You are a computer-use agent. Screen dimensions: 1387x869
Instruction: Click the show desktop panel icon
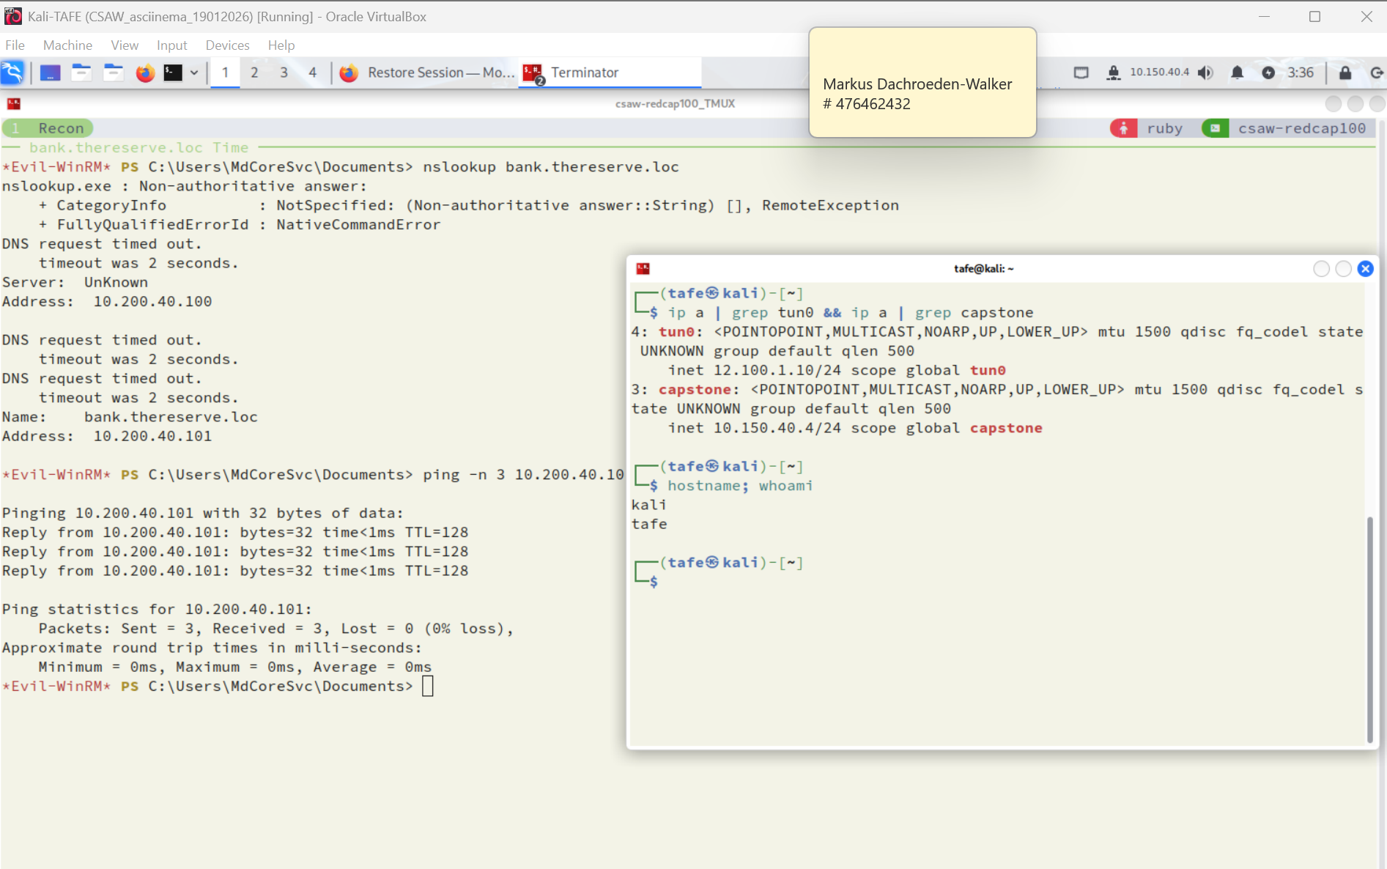pyautogui.click(x=50, y=73)
